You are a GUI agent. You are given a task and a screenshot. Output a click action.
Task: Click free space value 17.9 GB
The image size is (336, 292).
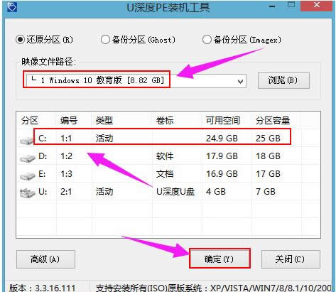pos(222,156)
